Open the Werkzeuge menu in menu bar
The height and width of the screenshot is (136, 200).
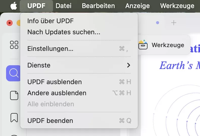[x=177, y=6]
